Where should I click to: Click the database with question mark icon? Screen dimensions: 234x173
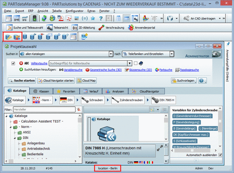tap(65, 36)
